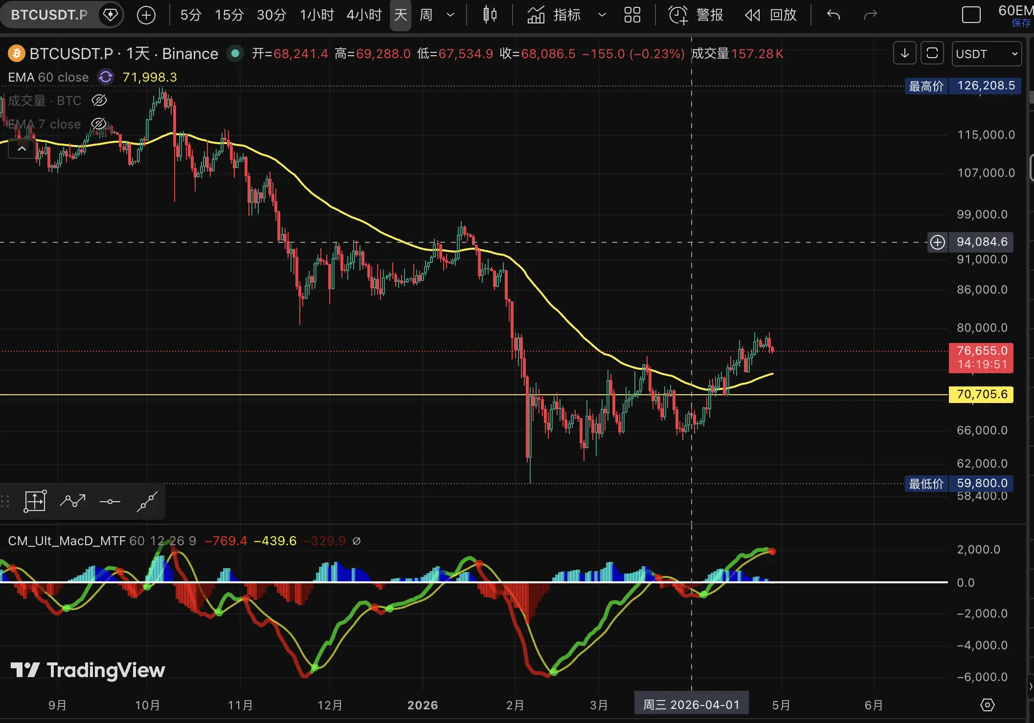Viewport: 1034px width, 723px height.
Task: Click the add symbol plus icon
Action: coord(146,15)
